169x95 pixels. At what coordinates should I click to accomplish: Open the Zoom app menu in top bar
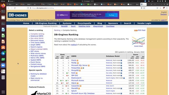pyautogui.click(x=11, y=1)
